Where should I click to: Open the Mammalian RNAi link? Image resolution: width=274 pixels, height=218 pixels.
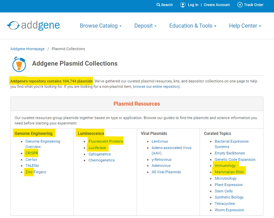coord(229,172)
